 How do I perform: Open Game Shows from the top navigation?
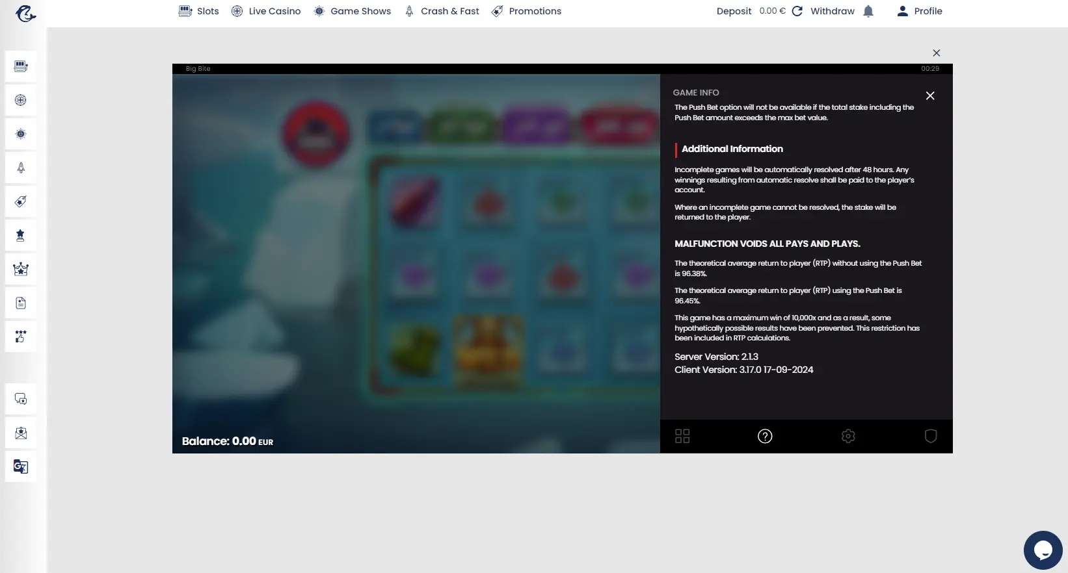tap(352, 11)
